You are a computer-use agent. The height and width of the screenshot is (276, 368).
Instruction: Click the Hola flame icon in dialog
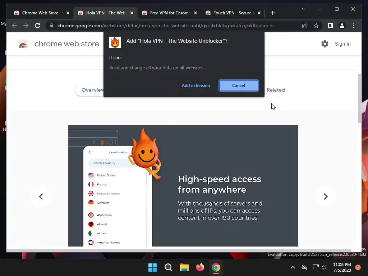[115, 42]
